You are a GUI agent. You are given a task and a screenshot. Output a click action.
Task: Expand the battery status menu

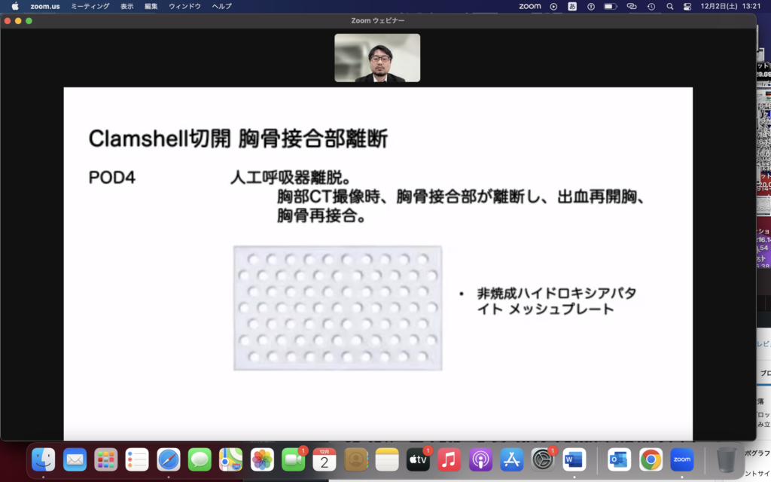point(610,6)
